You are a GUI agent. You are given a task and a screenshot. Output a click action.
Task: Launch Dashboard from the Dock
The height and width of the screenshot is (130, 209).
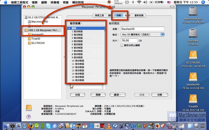13,126
